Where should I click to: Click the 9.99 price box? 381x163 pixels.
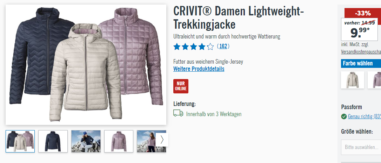pyautogui.click(x=359, y=29)
